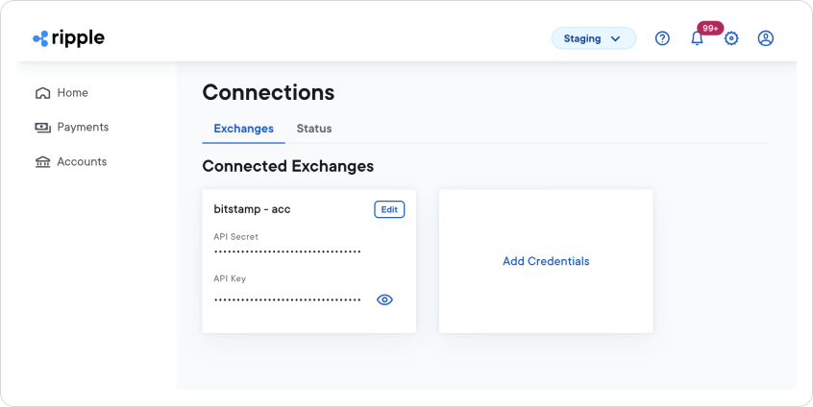Viewport: 813px width, 407px height.
Task: Click the Ripple logo
Action: point(68,38)
